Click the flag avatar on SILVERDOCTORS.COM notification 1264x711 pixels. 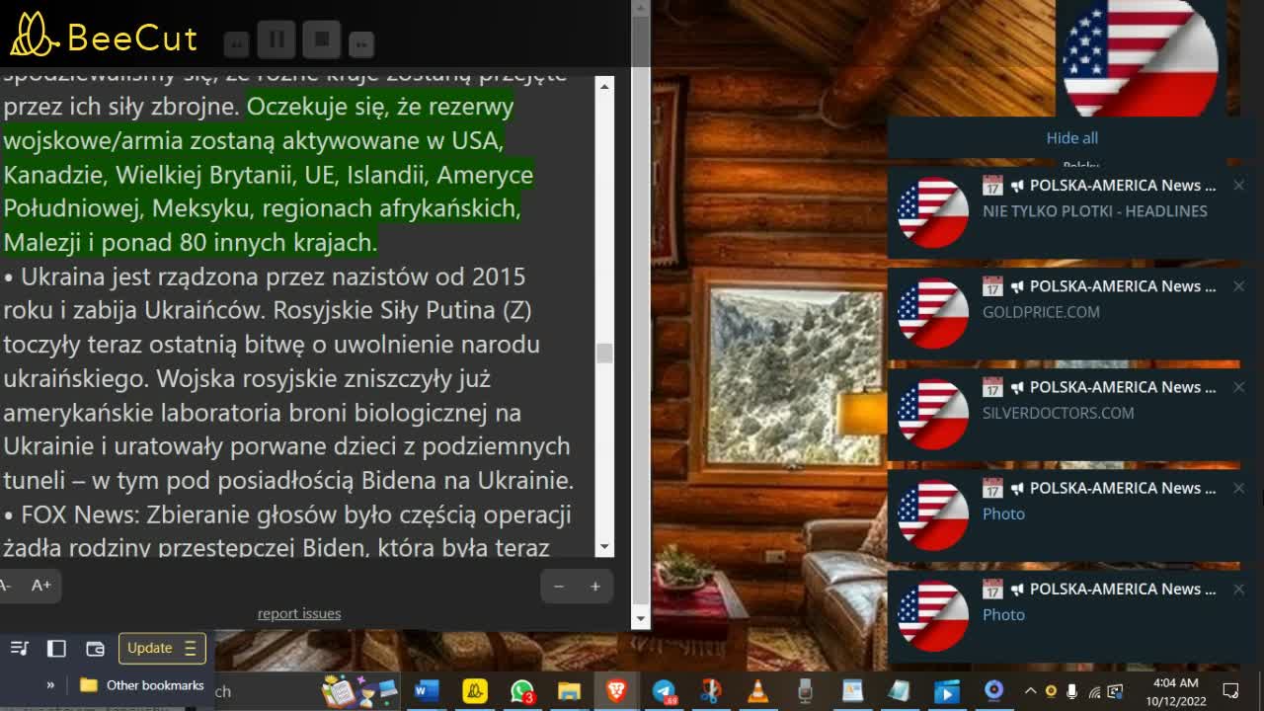tap(932, 414)
